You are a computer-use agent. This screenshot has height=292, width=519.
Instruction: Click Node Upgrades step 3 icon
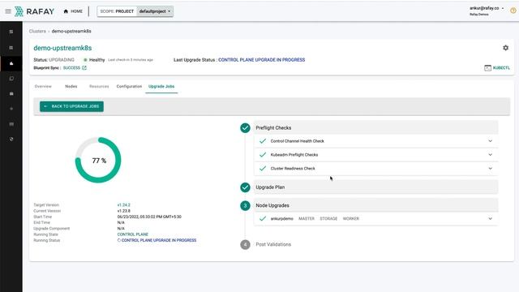click(245, 205)
